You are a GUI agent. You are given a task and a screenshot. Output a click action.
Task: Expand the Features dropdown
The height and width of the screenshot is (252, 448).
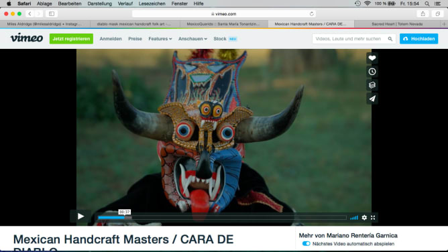[x=160, y=39]
